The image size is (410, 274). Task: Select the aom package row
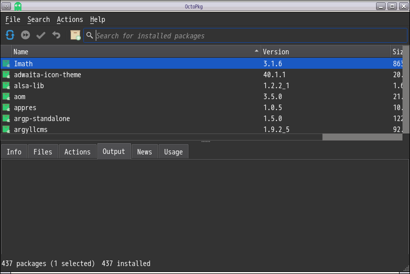click(202, 96)
